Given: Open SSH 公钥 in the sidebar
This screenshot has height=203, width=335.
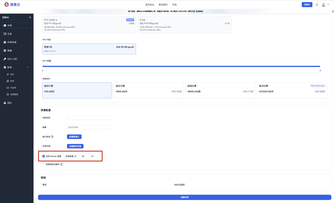Looking at the screenshot, I should [17, 59].
